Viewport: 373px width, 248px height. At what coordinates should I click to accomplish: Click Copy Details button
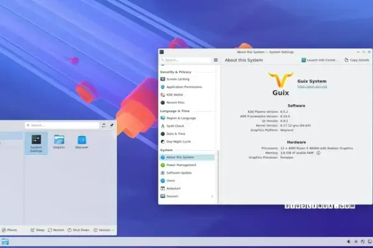pos(357,60)
